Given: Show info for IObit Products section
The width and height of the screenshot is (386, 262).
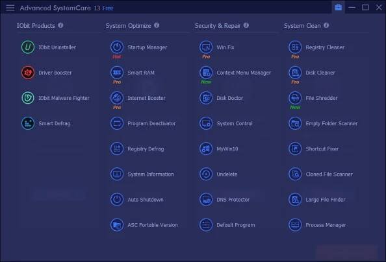Looking at the screenshot, I should click(x=60, y=25).
